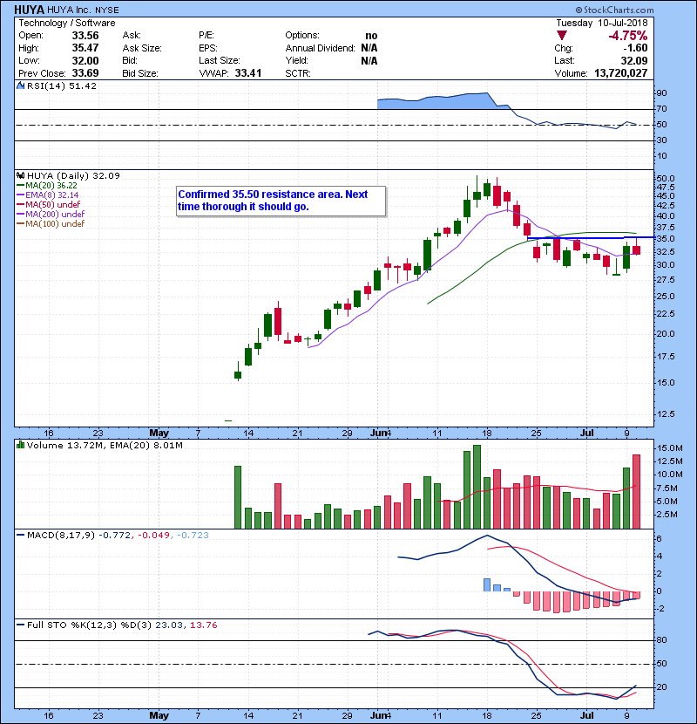
Task: Click the 'Volume 13.72M, EMA(20) 8.01M' label
Action: (x=105, y=445)
